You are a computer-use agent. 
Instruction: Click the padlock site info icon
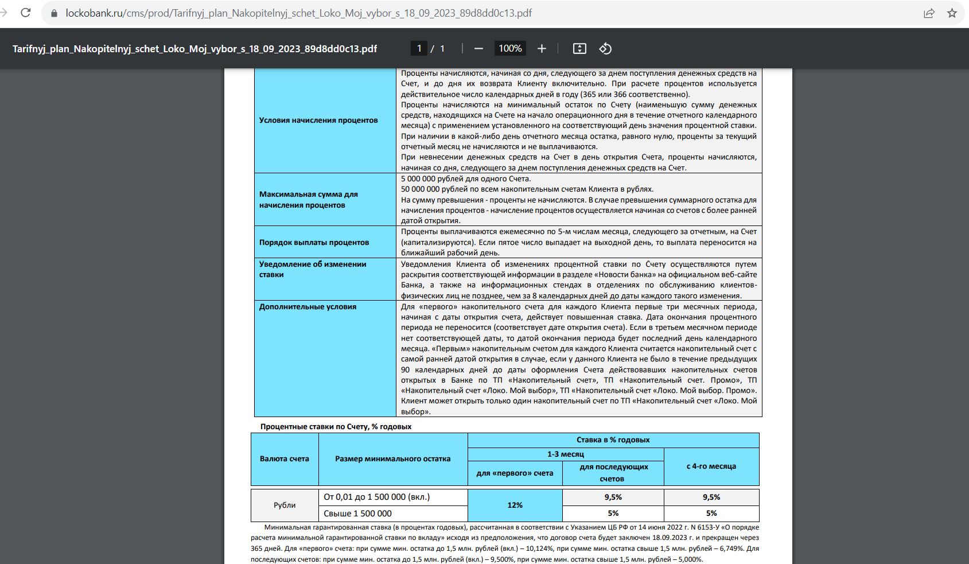click(55, 13)
